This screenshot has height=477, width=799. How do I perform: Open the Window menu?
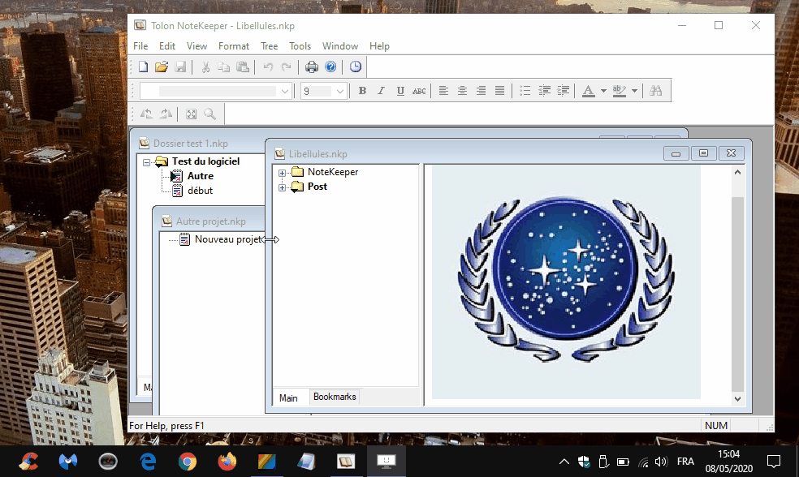[x=340, y=45]
